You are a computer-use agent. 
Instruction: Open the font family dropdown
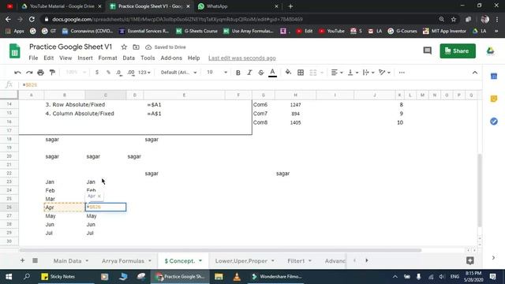tap(178, 73)
